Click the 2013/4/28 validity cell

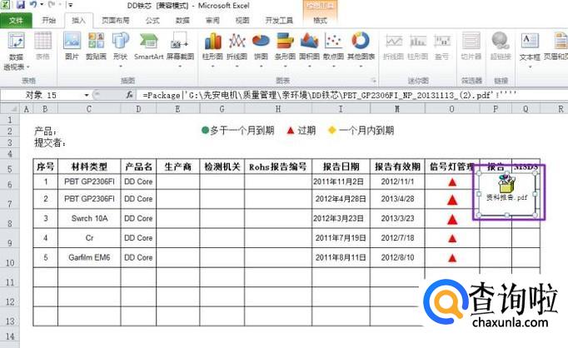[x=397, y=199]
